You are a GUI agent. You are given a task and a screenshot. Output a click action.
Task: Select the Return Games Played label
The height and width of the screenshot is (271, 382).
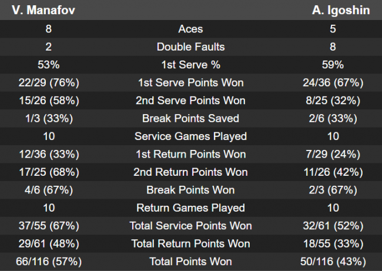(190, 208)
